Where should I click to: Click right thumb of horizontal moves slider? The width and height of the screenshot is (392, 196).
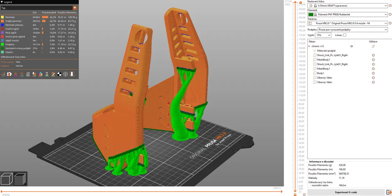tap(282, 191)
